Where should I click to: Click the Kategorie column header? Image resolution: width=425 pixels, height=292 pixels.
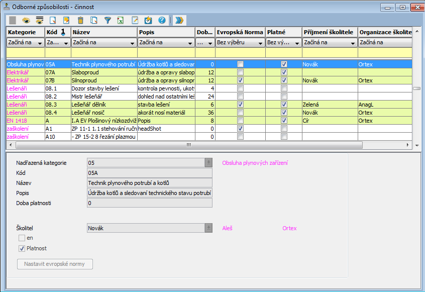(x=25, y=32)
